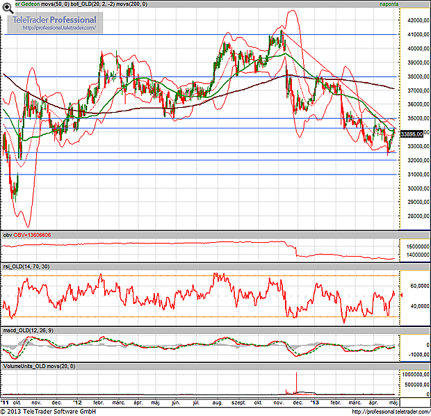Image resolution: width=431 pixels, height=416 pixels.
Task: Click the 40,0000 RSI axis label
Action: (420, 306)
